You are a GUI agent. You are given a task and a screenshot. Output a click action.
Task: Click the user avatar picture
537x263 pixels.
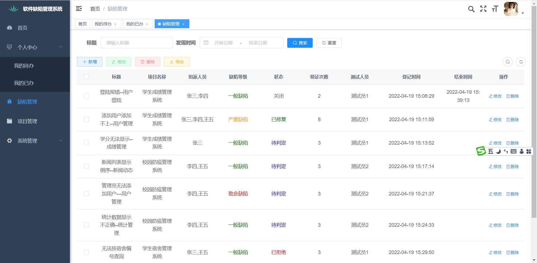point(511,9)
